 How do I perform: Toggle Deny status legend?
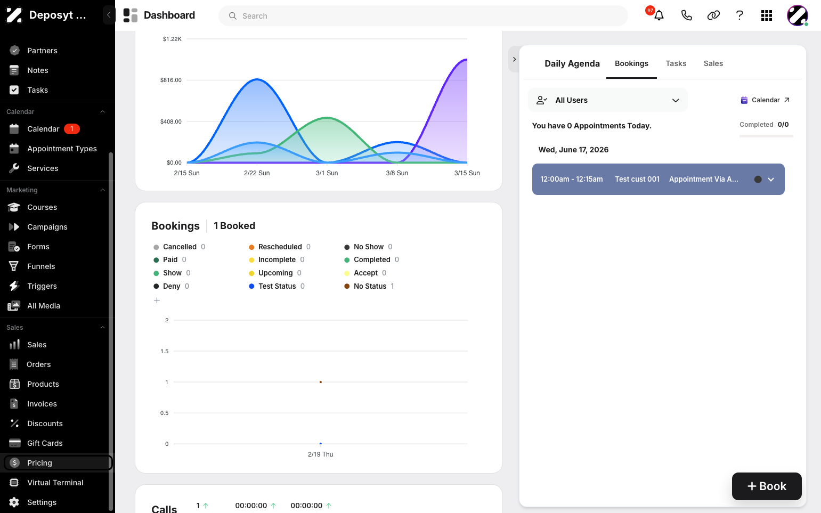(171, 286)
